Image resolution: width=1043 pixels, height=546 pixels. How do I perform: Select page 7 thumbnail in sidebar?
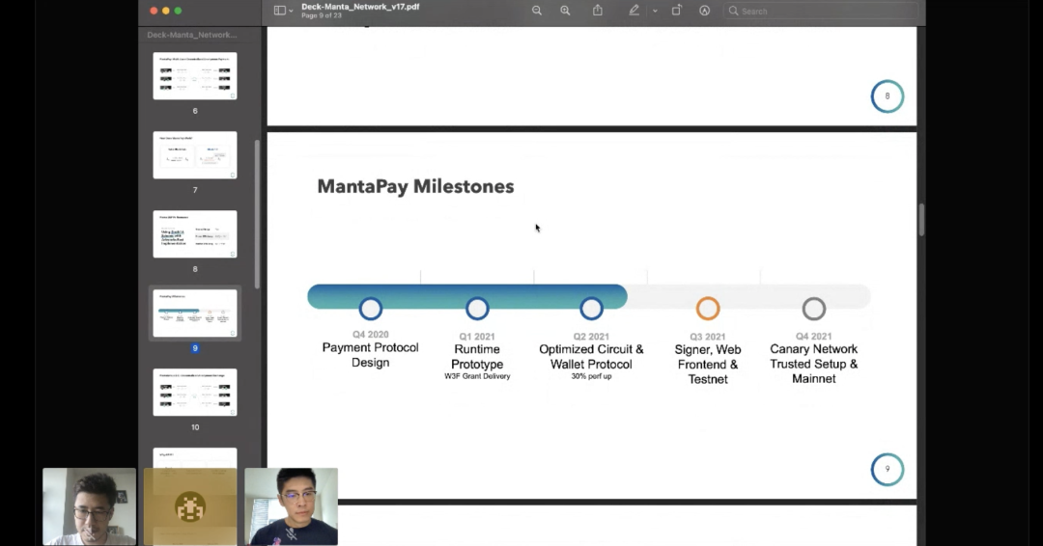195,154
